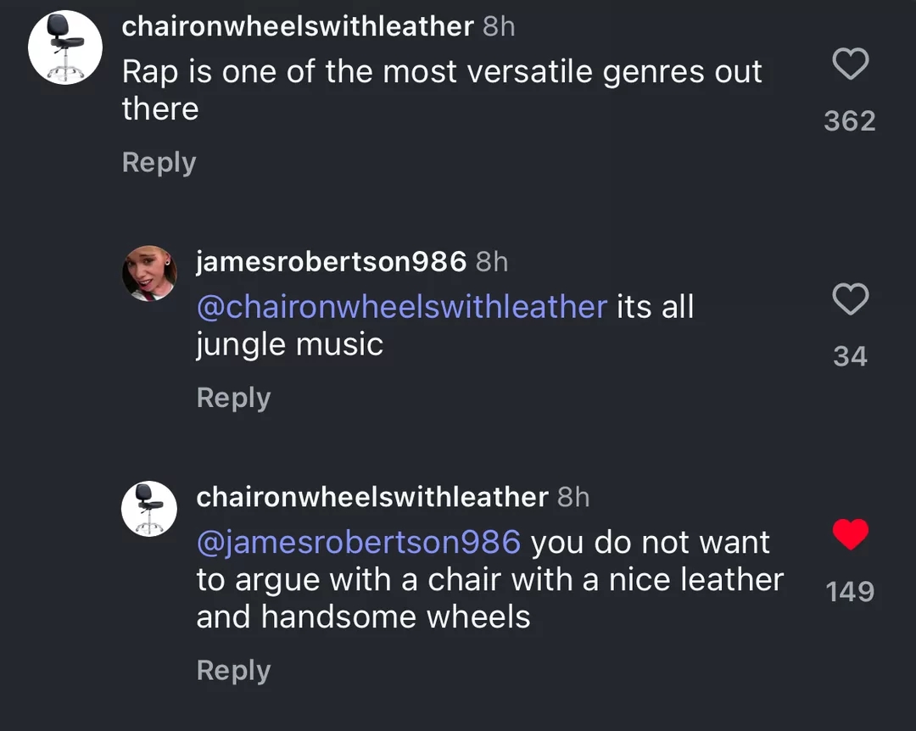The width and height of the screenshot is (916, 731).
Task: Click the 362 likes count
Action: point(850,121)
